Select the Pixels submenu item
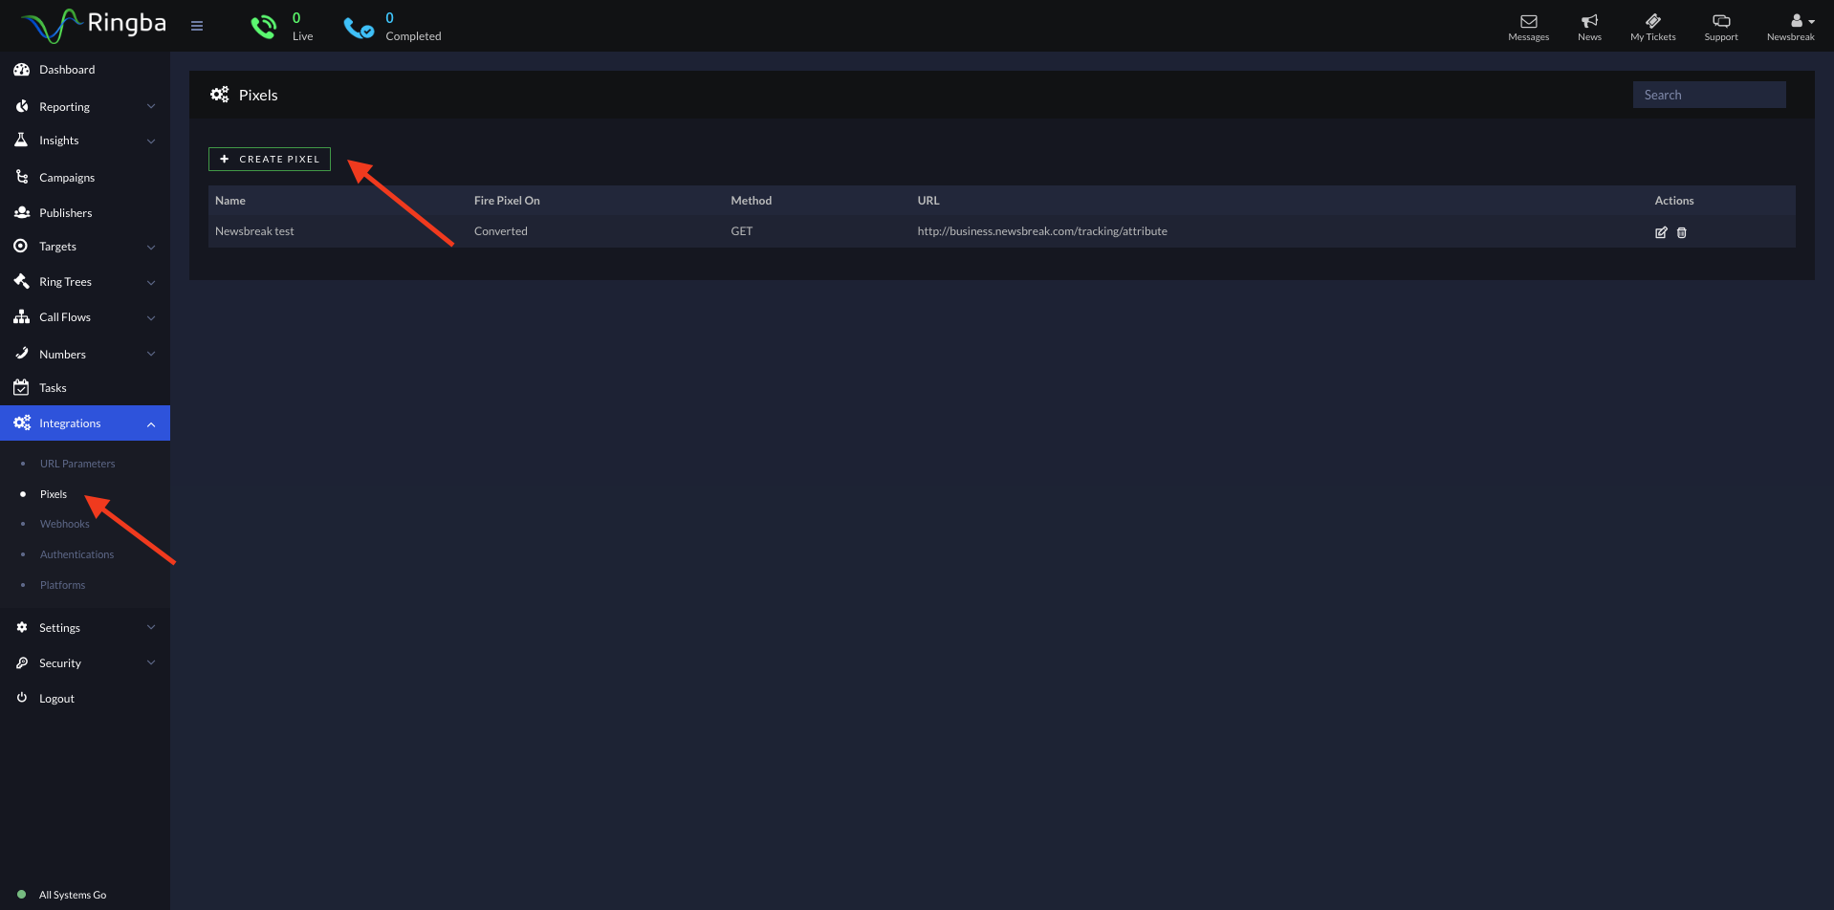Viewport: 1834px width, 910px height. [54, 494]
